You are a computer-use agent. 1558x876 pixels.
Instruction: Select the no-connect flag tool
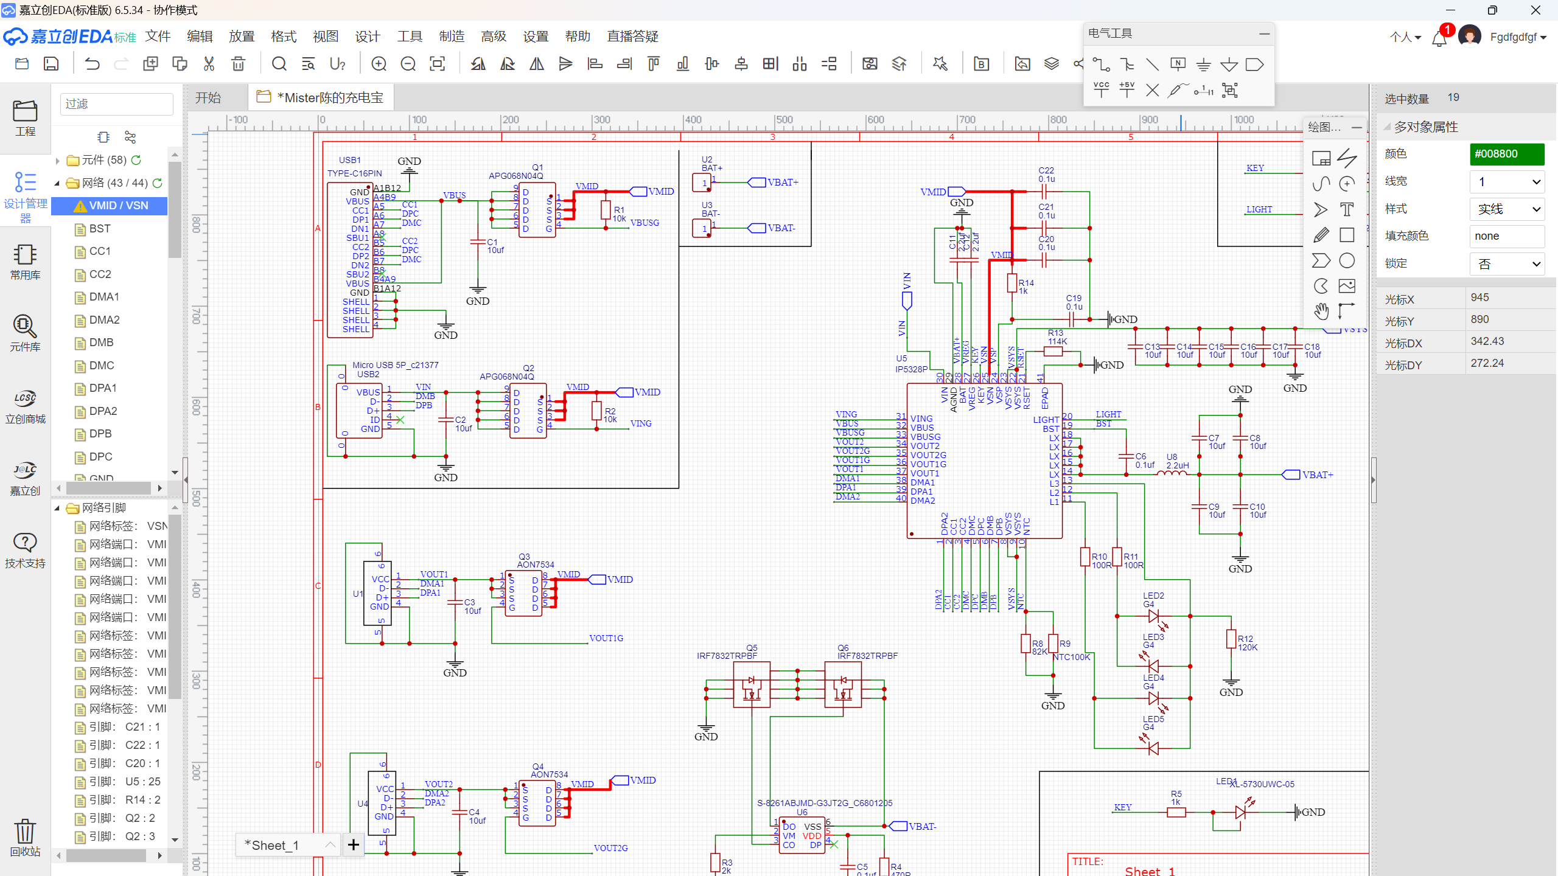click(x=1152, y=90)
